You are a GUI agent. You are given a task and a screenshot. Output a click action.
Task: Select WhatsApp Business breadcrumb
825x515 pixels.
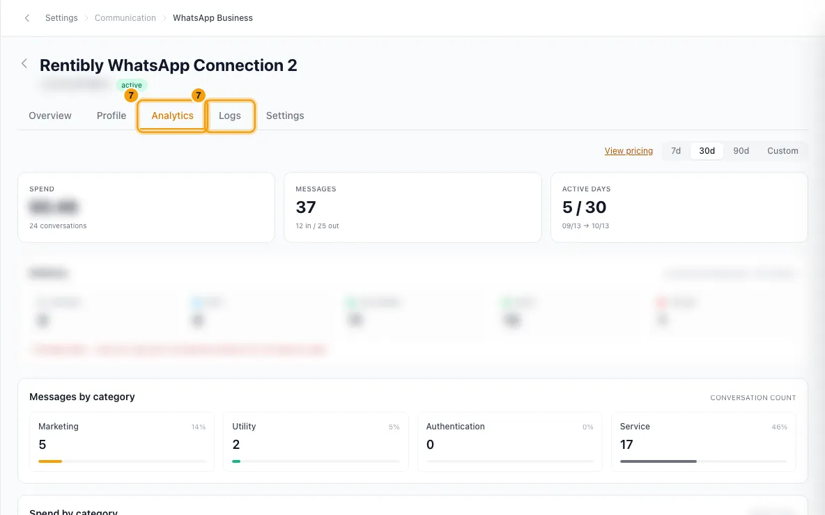click(213, 18)
